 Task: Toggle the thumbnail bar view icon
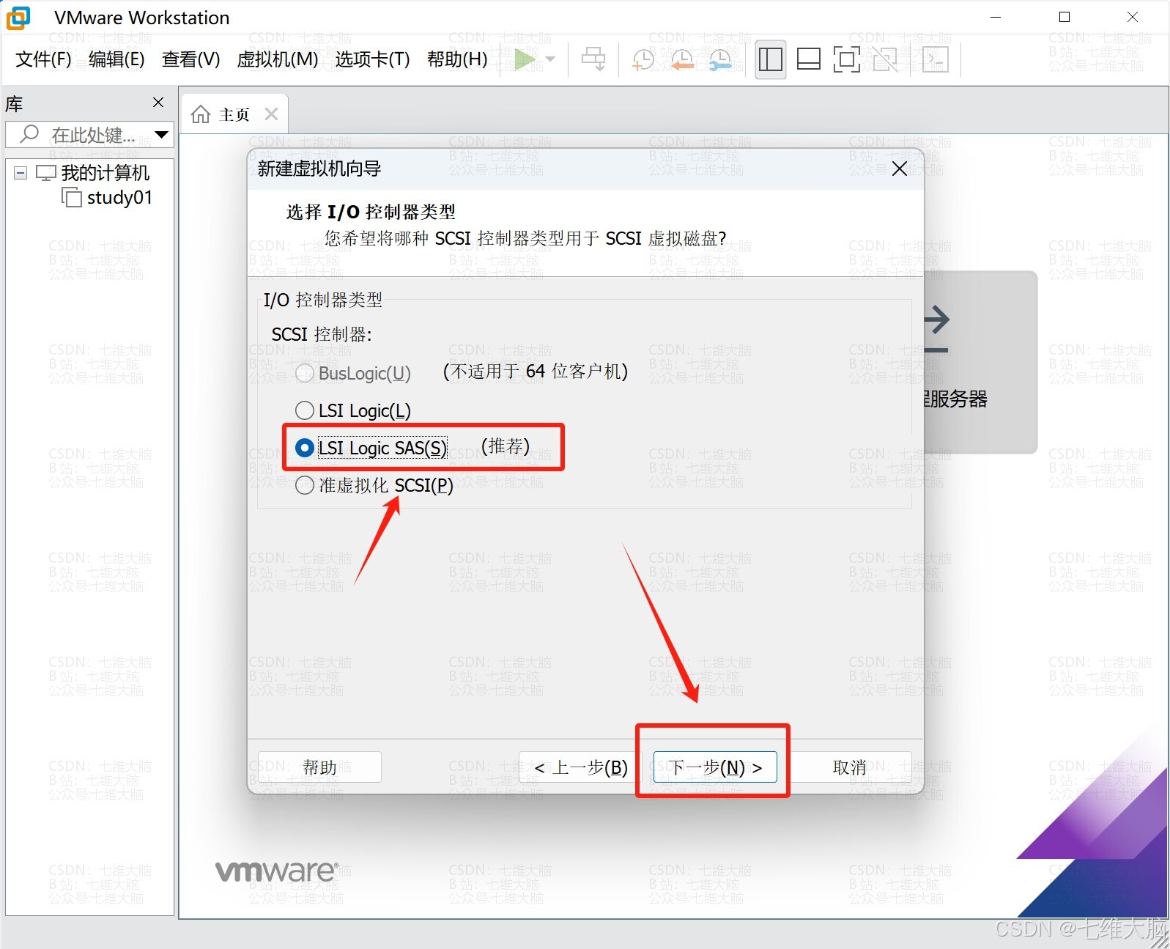pyautogui.click(x=808, y=59)
